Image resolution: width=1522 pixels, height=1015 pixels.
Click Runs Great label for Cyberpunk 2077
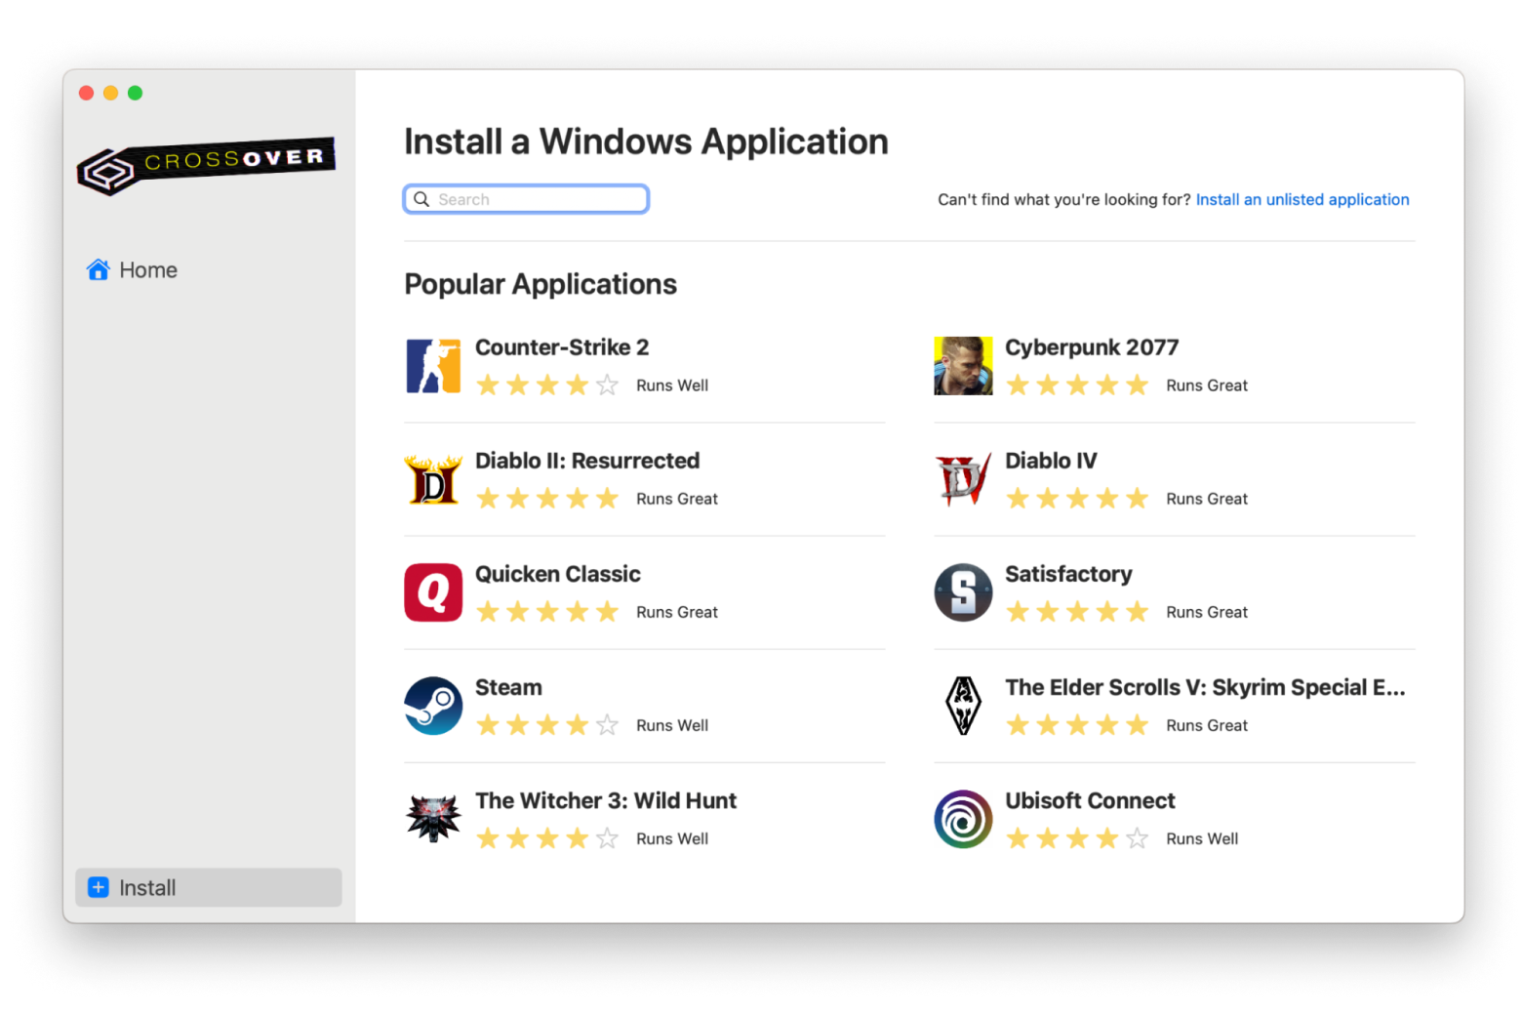click(x=1207, y=386)
